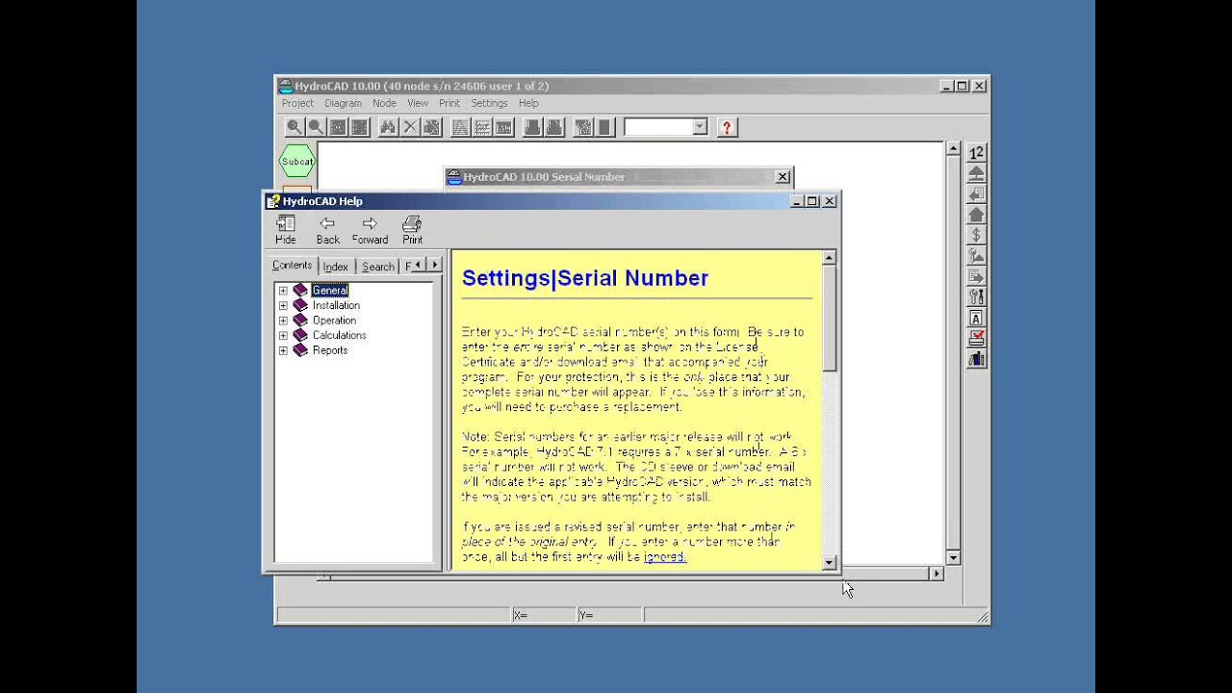Open the Node menu
Image resolution: width=1232 pixels, height=693 pixels.
(x=384, y=103)
